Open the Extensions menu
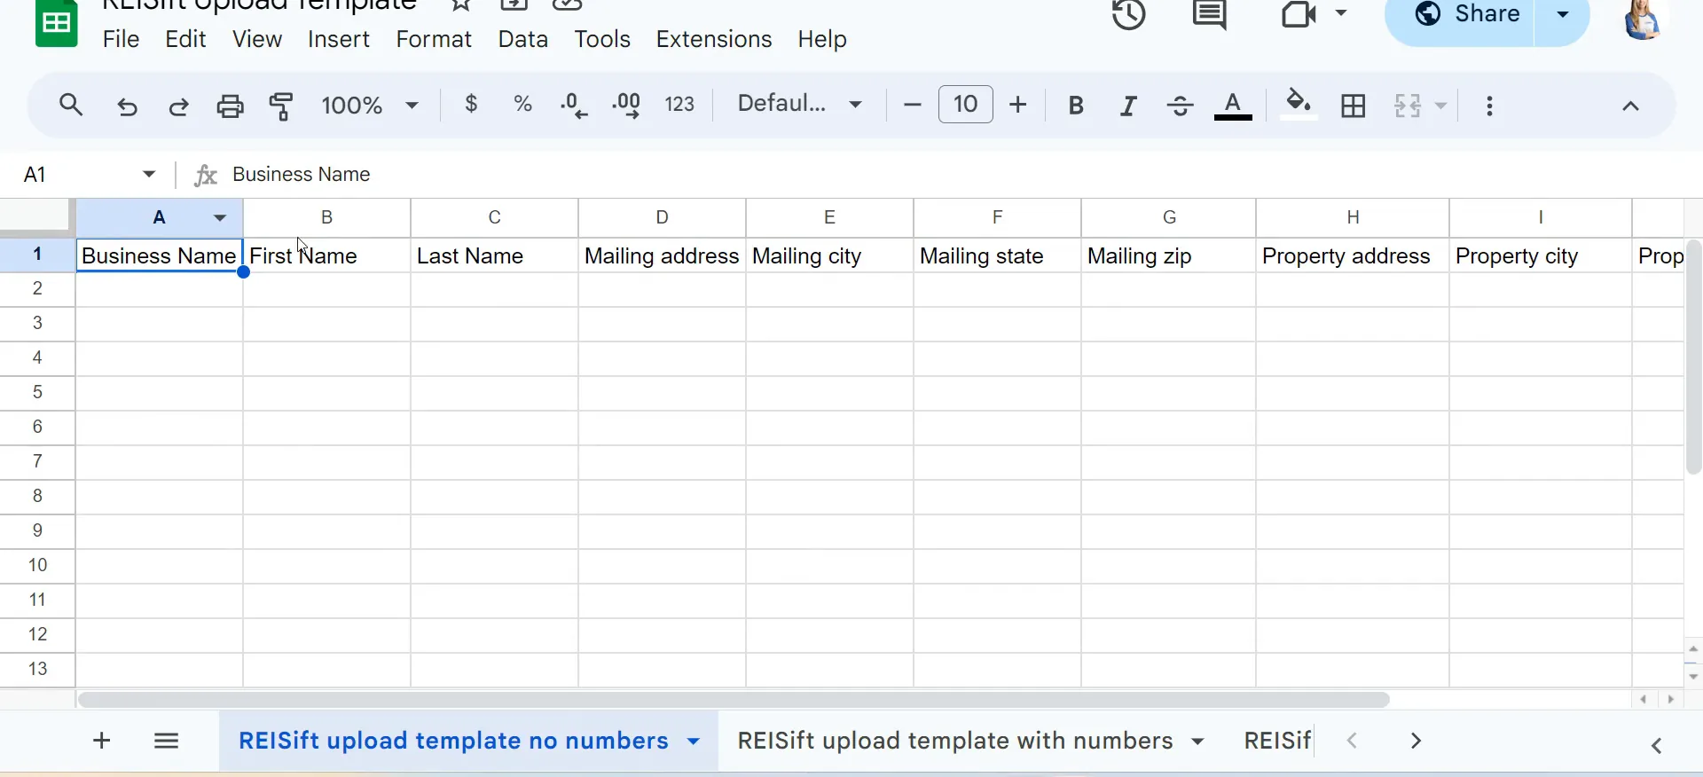Viewport: 1703px width, 777px height. (714, 39)
